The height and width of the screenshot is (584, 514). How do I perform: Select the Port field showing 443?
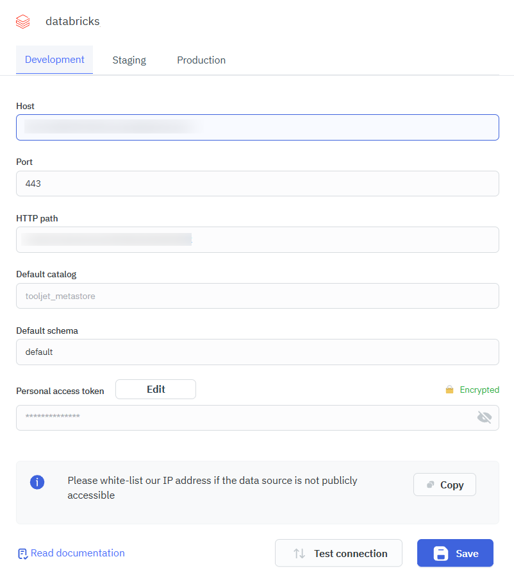point(256,184)
